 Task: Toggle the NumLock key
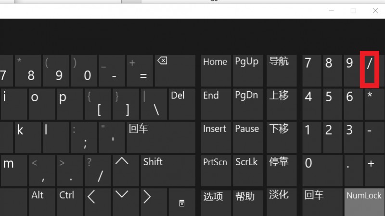click(x=365, y=202)
